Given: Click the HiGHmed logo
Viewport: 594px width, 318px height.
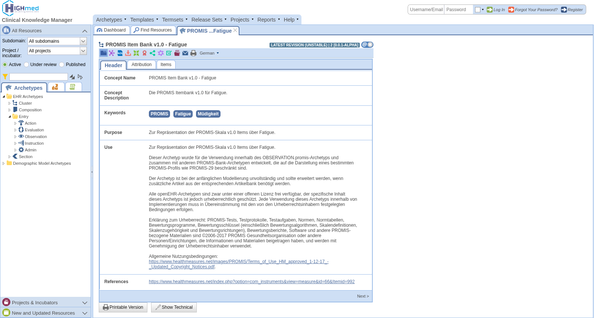Looking at the screenshot, I should (x=20, y=8).
